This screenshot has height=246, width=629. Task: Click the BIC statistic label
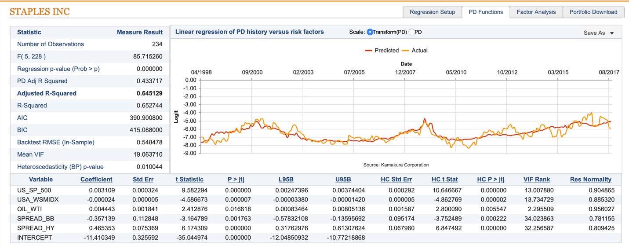pos(22,130)
